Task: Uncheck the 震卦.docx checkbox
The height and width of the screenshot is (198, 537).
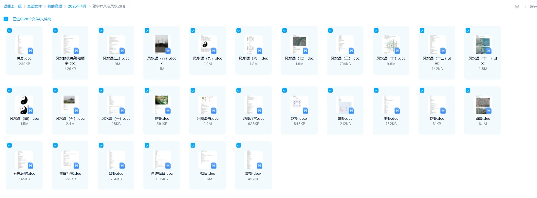Action: (x=239, y=145)
